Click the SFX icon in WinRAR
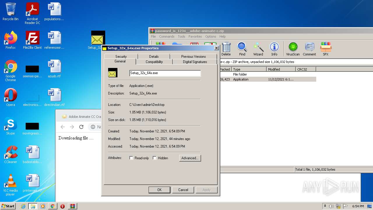373x210 pixels. [x=326, y=49]
